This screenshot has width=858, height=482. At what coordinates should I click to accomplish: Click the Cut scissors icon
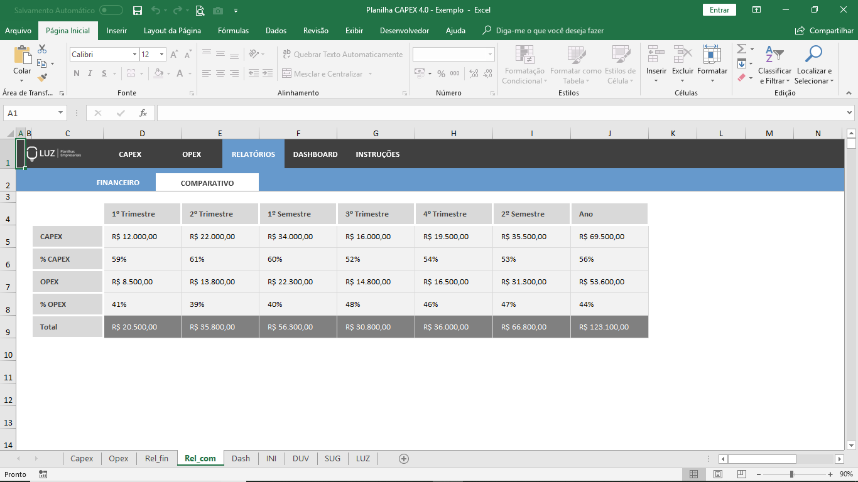point(42,49)
